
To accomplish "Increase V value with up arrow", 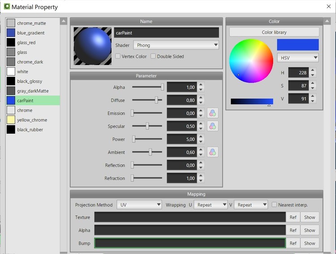I will pyautogui.click(x=313, y=96).
